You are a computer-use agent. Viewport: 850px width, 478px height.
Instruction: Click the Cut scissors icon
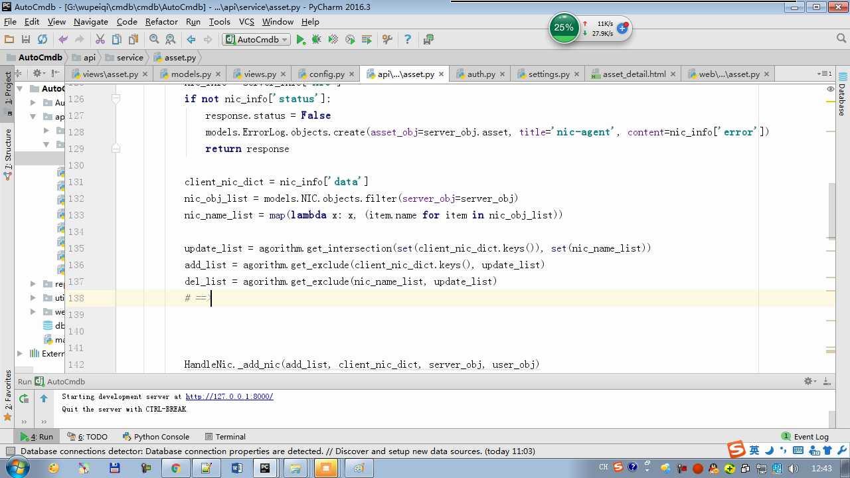pos(101,40)
